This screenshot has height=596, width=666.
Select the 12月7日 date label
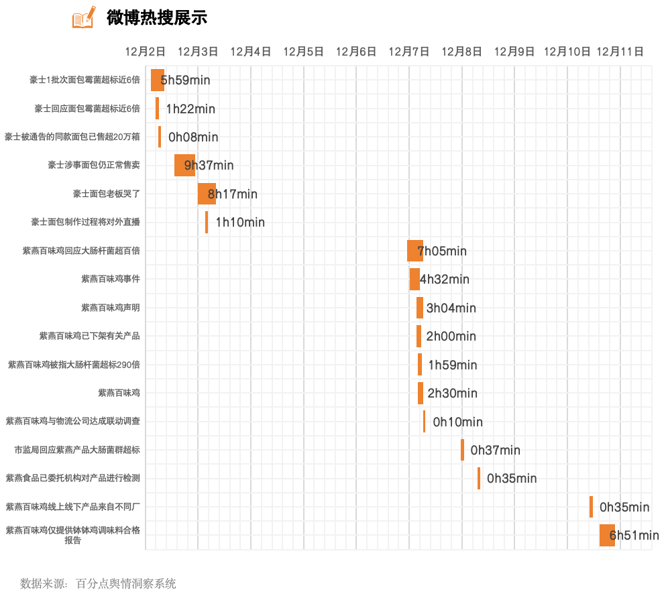coord(409,52)
